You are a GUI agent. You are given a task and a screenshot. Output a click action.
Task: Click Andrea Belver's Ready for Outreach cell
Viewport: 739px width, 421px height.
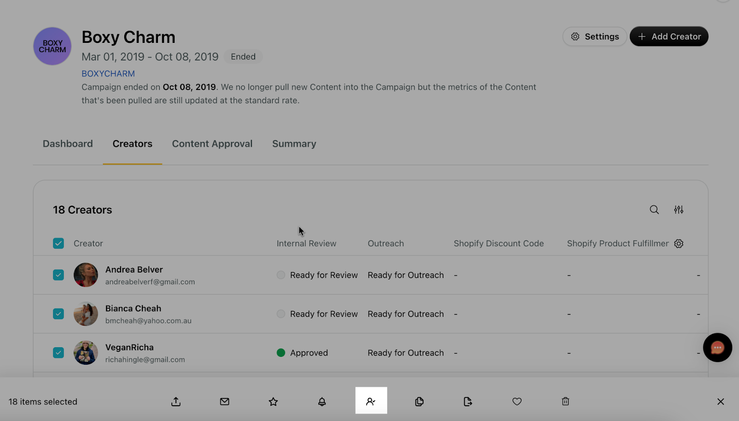point(406,275)
